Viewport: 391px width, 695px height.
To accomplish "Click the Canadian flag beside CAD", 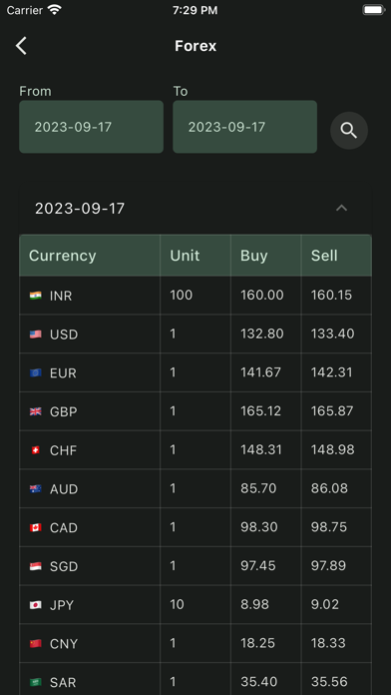I will click(x=36, y=527).
